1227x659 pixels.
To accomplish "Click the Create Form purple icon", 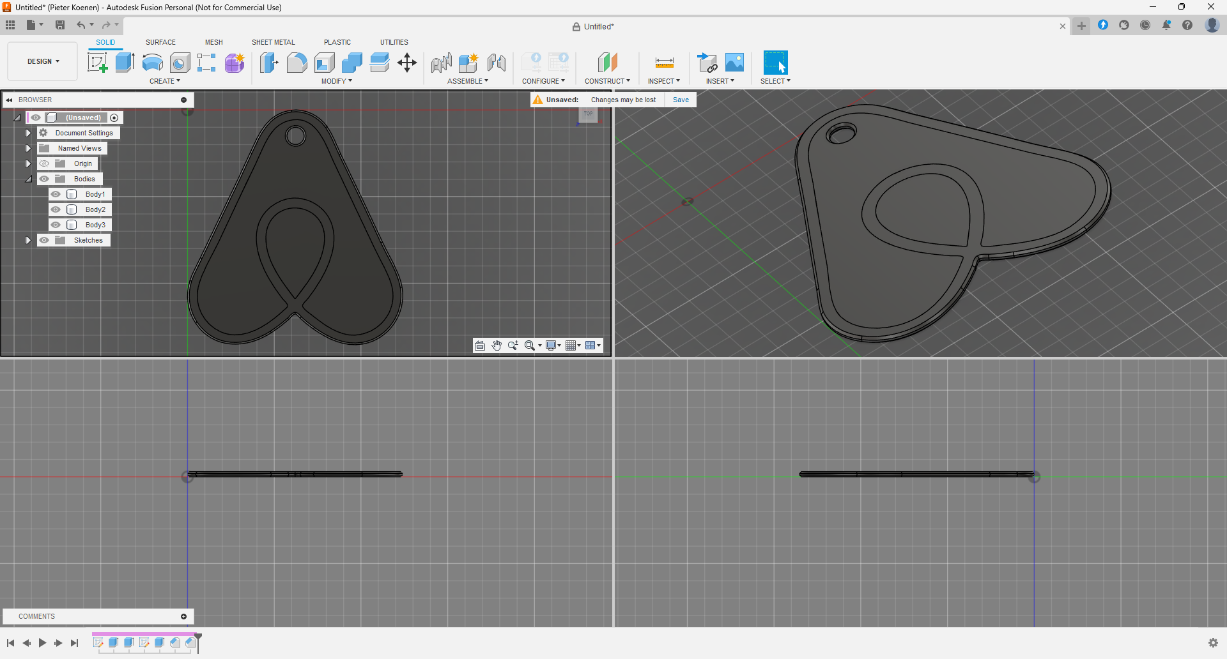I will (x=235, y=63).
